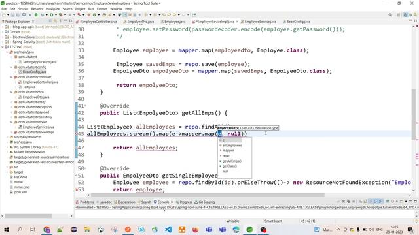The height and width of the screenshot is (235, 419).
Task: Collapse the com.vitu.test.controller package
Action: [x=12, y=77]
